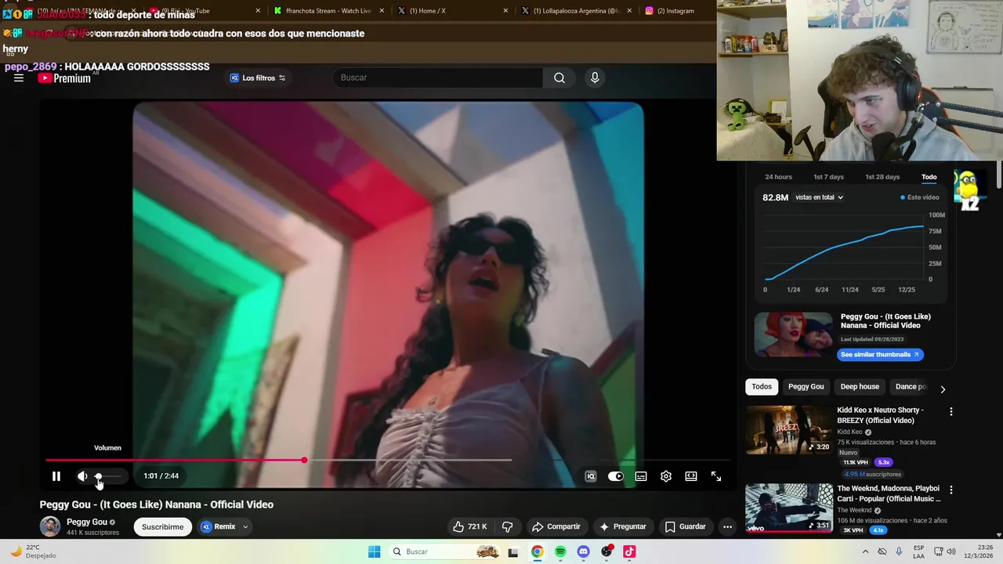Open Spotify from the taskbar
This screenshot has height=564, width=1003.
point(560,551)
